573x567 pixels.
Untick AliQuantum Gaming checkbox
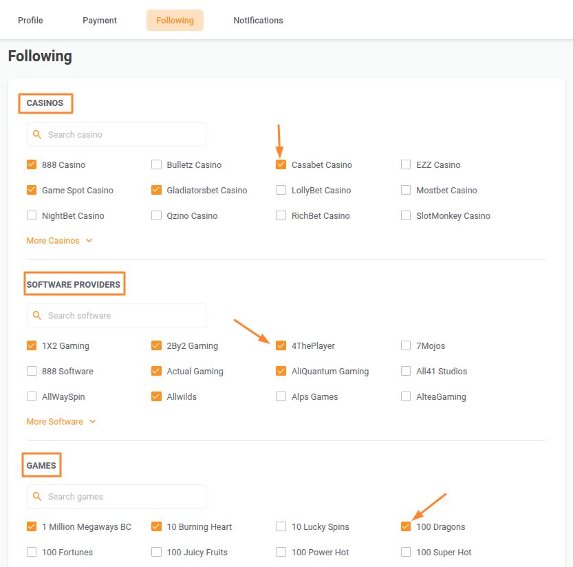(x=281, y=371)
